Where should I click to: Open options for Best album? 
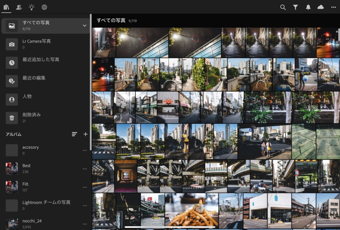[85, 169]
